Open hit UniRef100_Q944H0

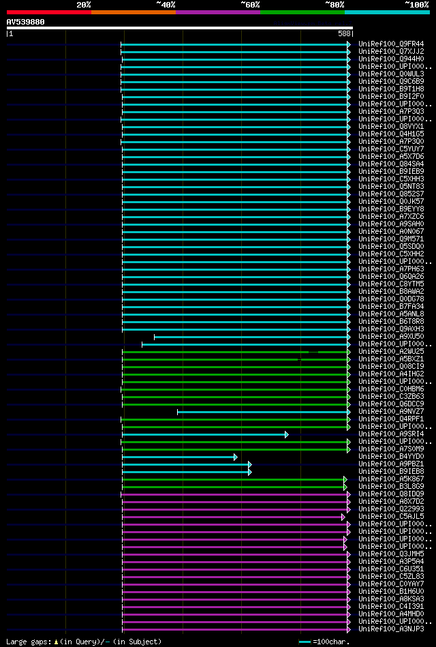(x=391, y=59)
